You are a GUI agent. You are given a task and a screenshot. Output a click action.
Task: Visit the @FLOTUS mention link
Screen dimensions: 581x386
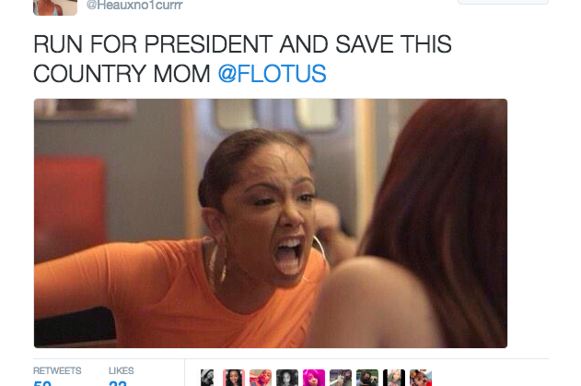click(x=272, y=74)
